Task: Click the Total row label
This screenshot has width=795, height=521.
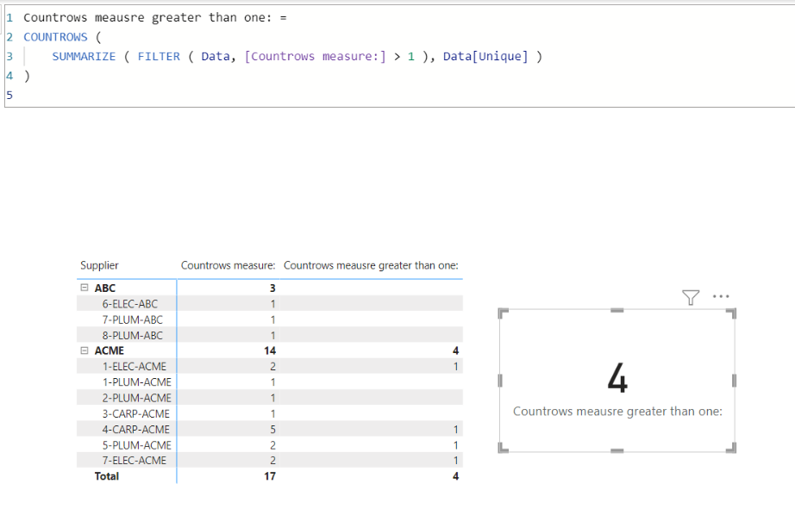Action: [106, 476]
